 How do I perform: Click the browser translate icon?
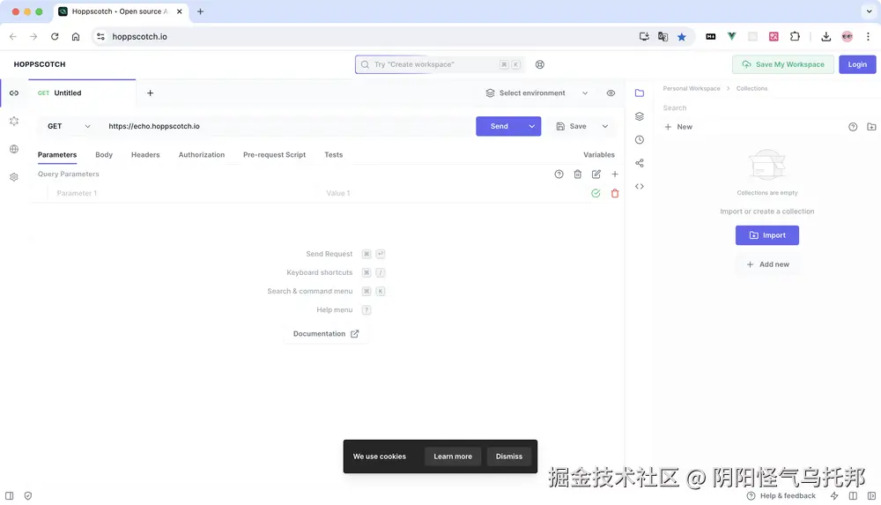pos(663,36)
